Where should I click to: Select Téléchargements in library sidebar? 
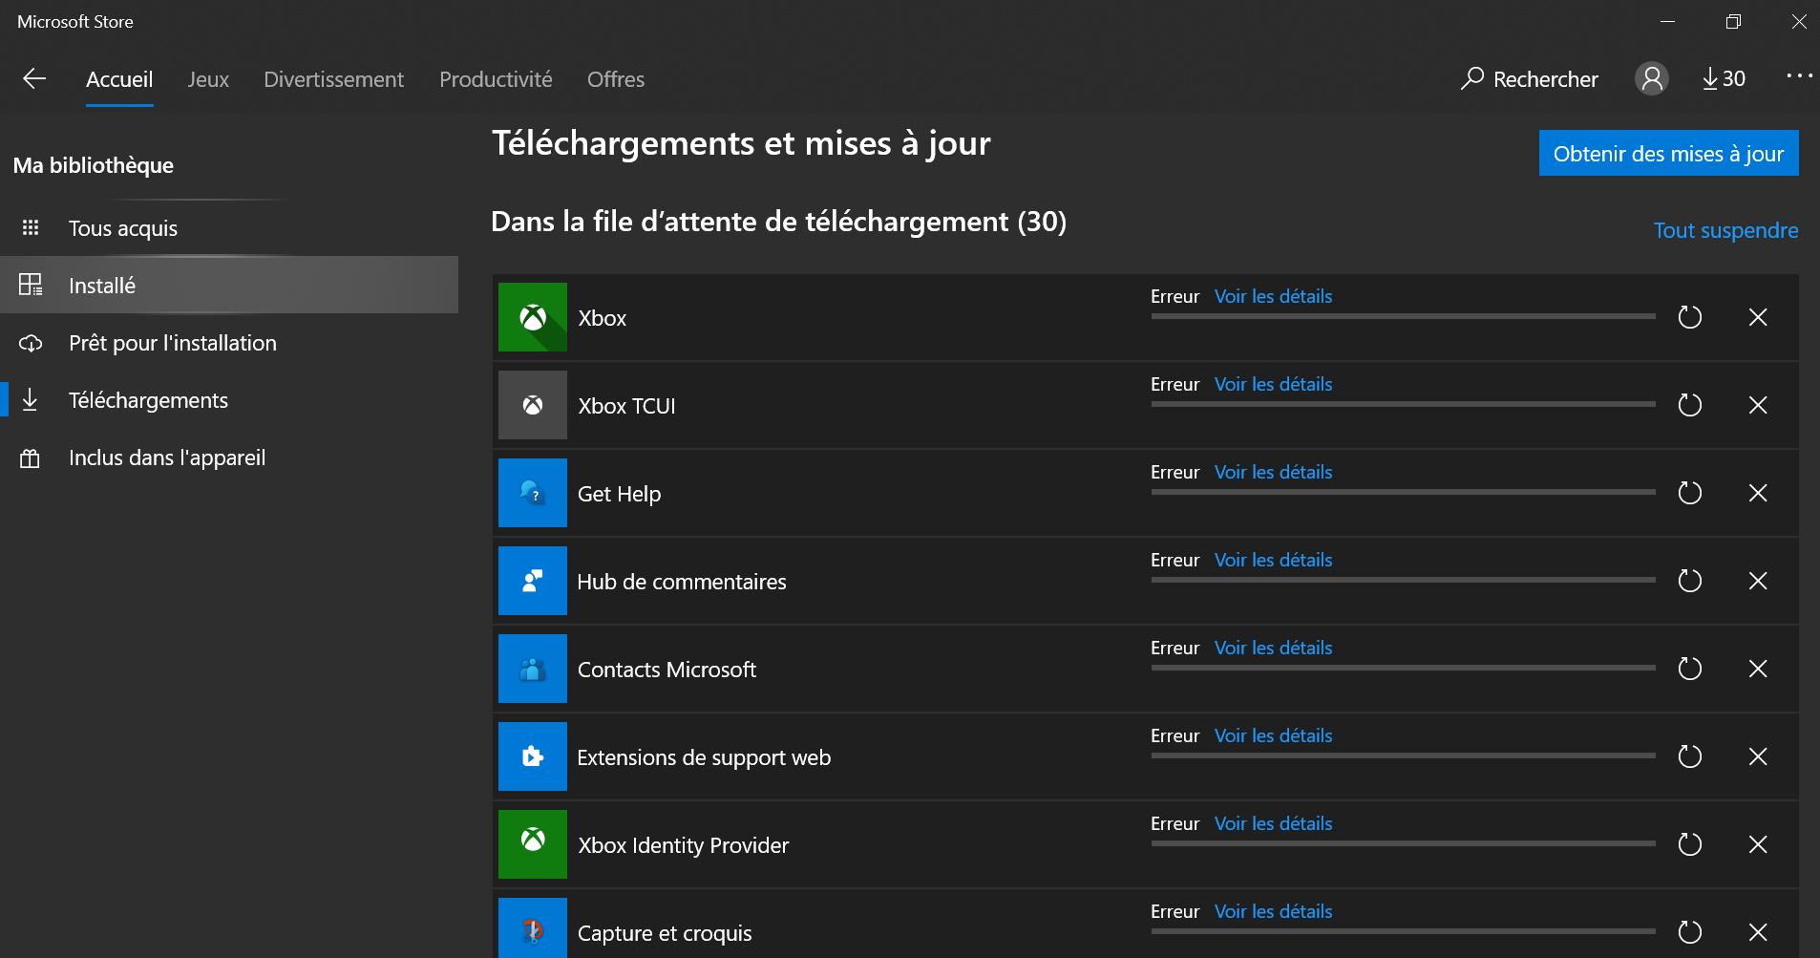tap(229, 399)
